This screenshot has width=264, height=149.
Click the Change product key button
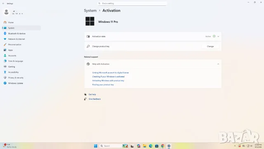pyautogui.click(x=210, y=46)
